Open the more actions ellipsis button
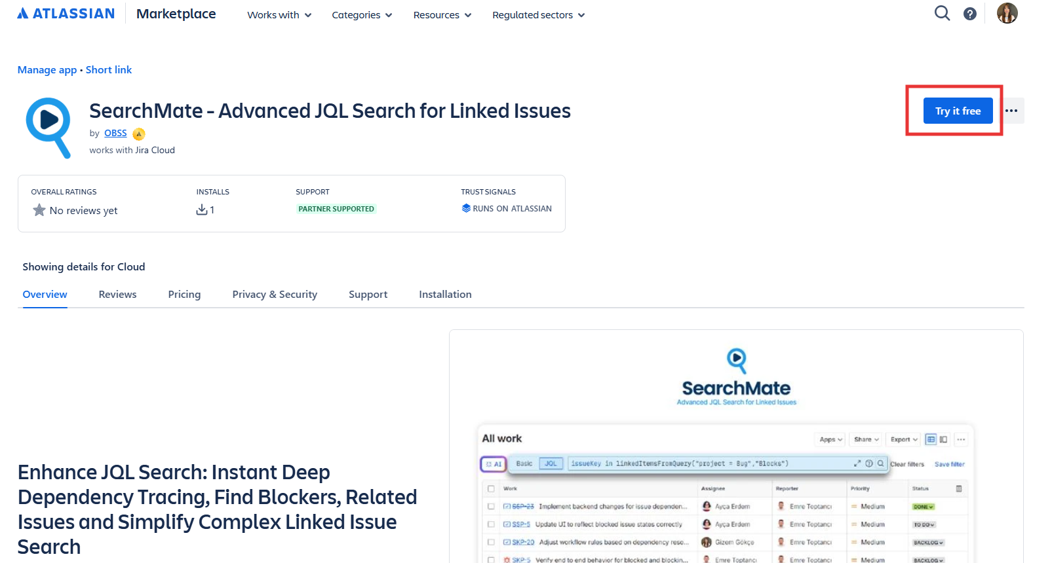 pyautogui.click(x=1011, y=111)
